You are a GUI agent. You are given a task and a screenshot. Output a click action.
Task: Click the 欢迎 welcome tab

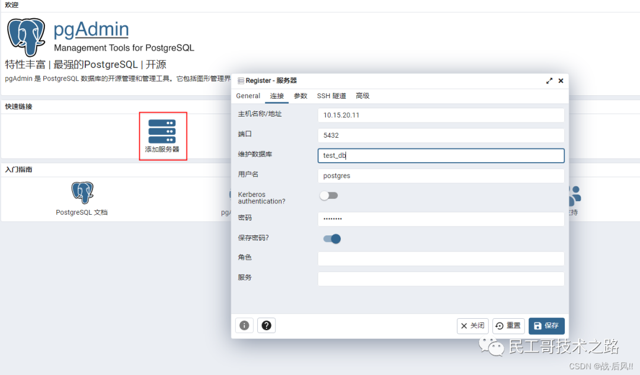(x=11, y=5)
